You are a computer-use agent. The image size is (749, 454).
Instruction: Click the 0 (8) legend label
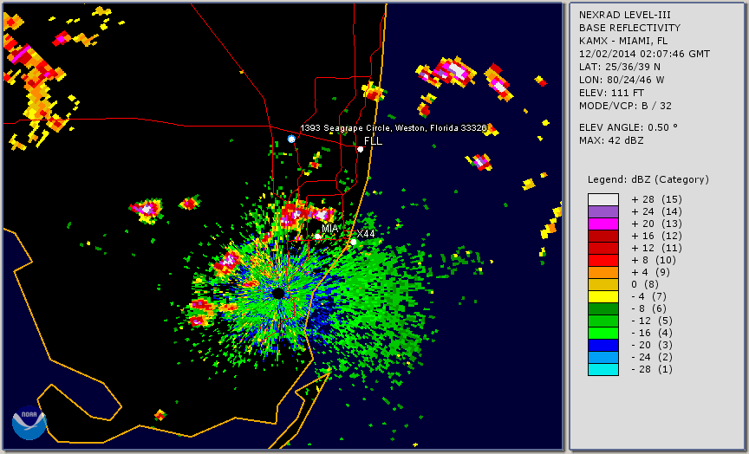(645, 284)
